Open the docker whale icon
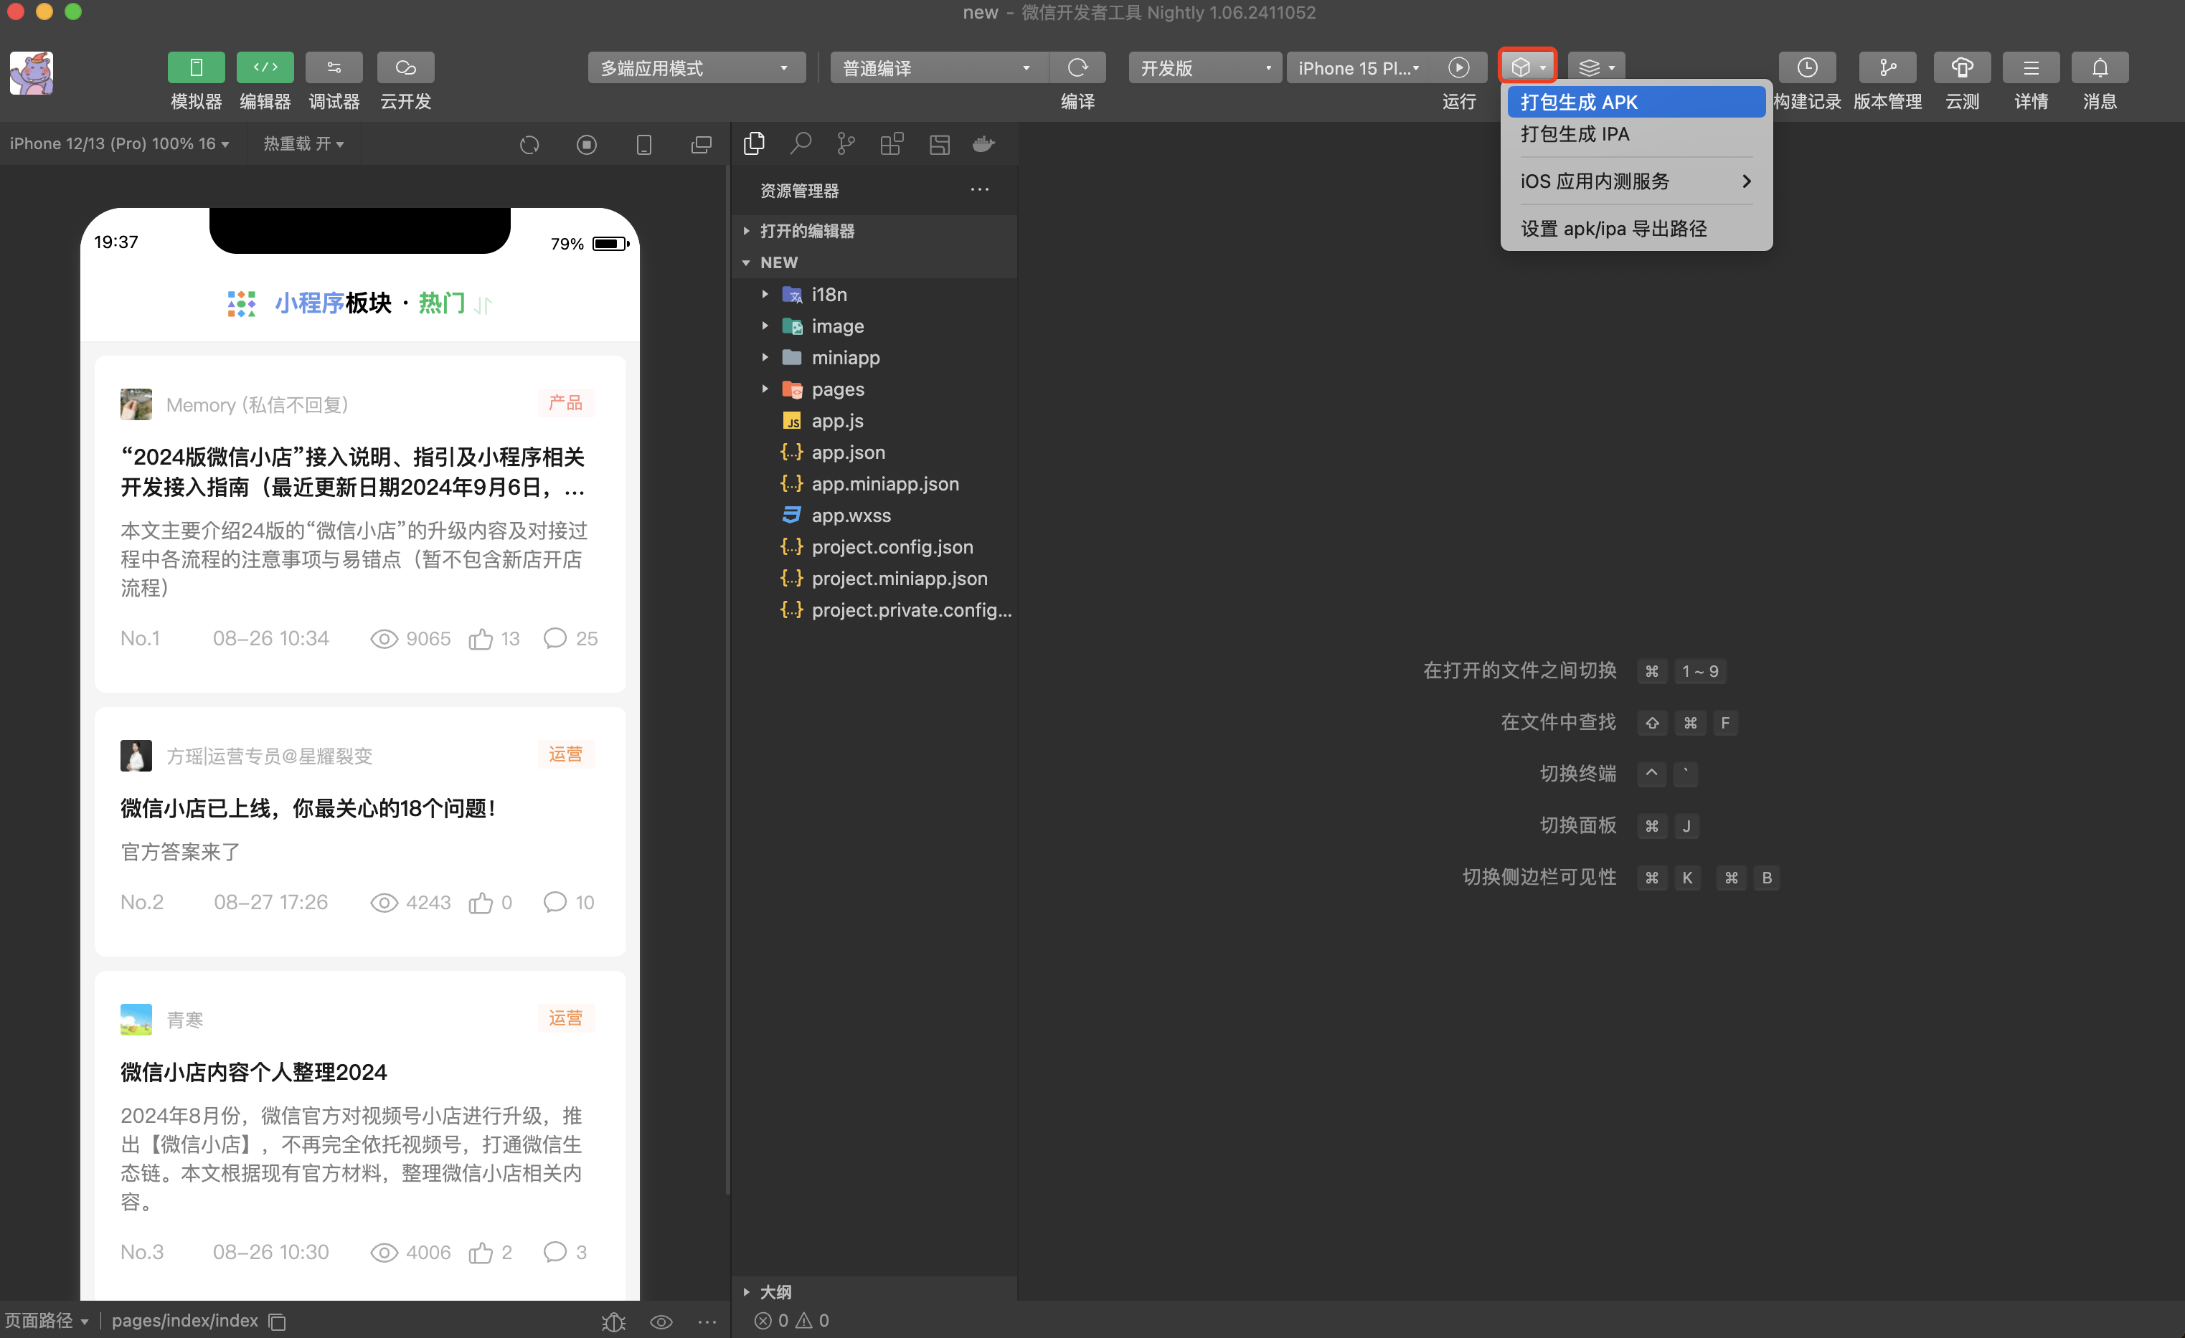Image resolution: width=2185 pixels, height=1338 pixels. [x=984, y=143]
